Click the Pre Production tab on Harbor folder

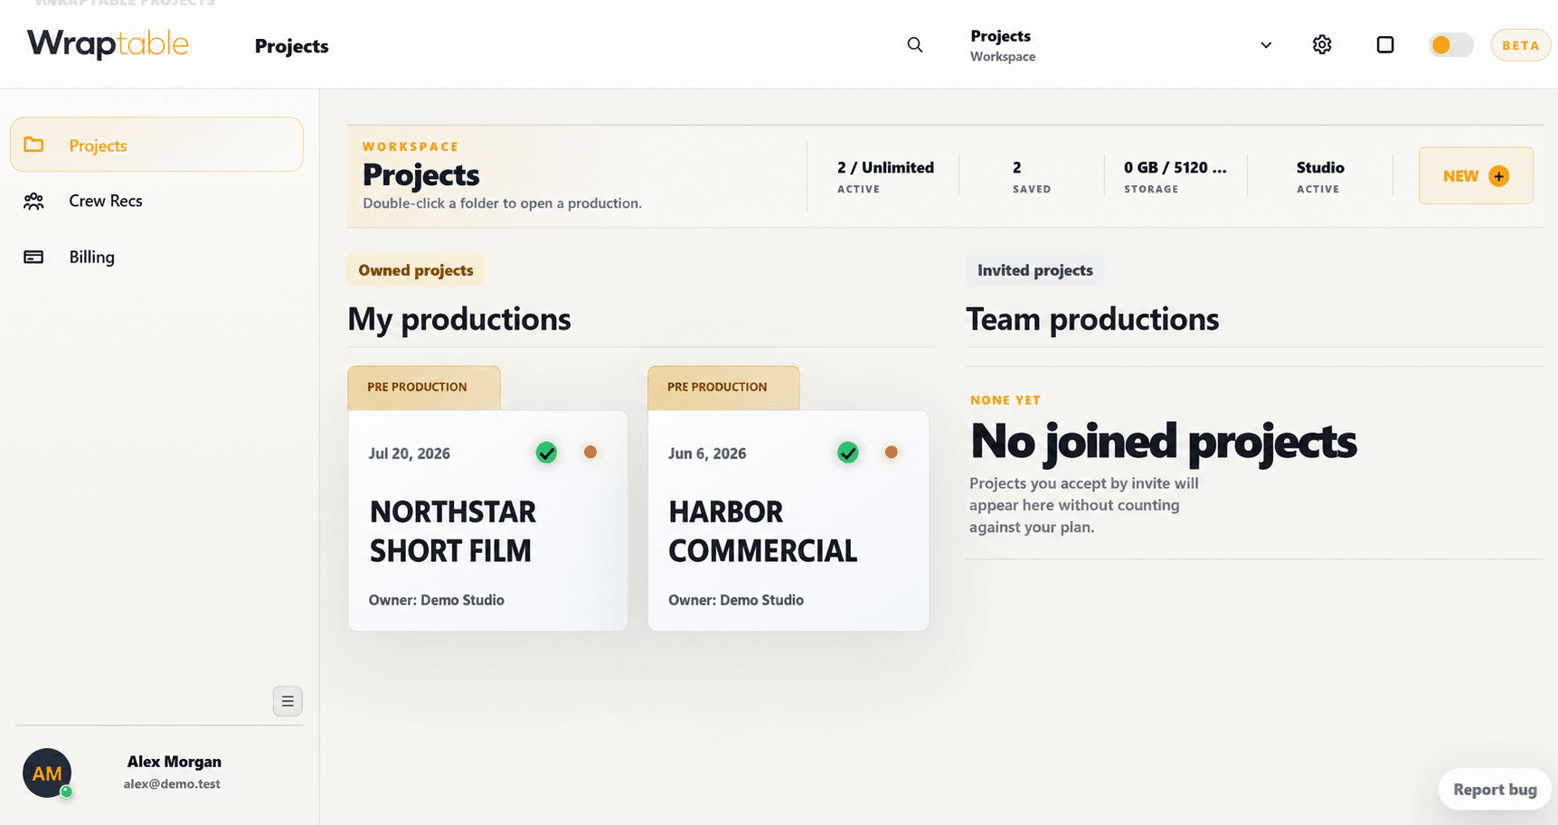pyautogui.click(x=723, y=388)
